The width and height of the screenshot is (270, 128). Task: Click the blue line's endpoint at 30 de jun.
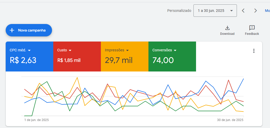[243, 79]
